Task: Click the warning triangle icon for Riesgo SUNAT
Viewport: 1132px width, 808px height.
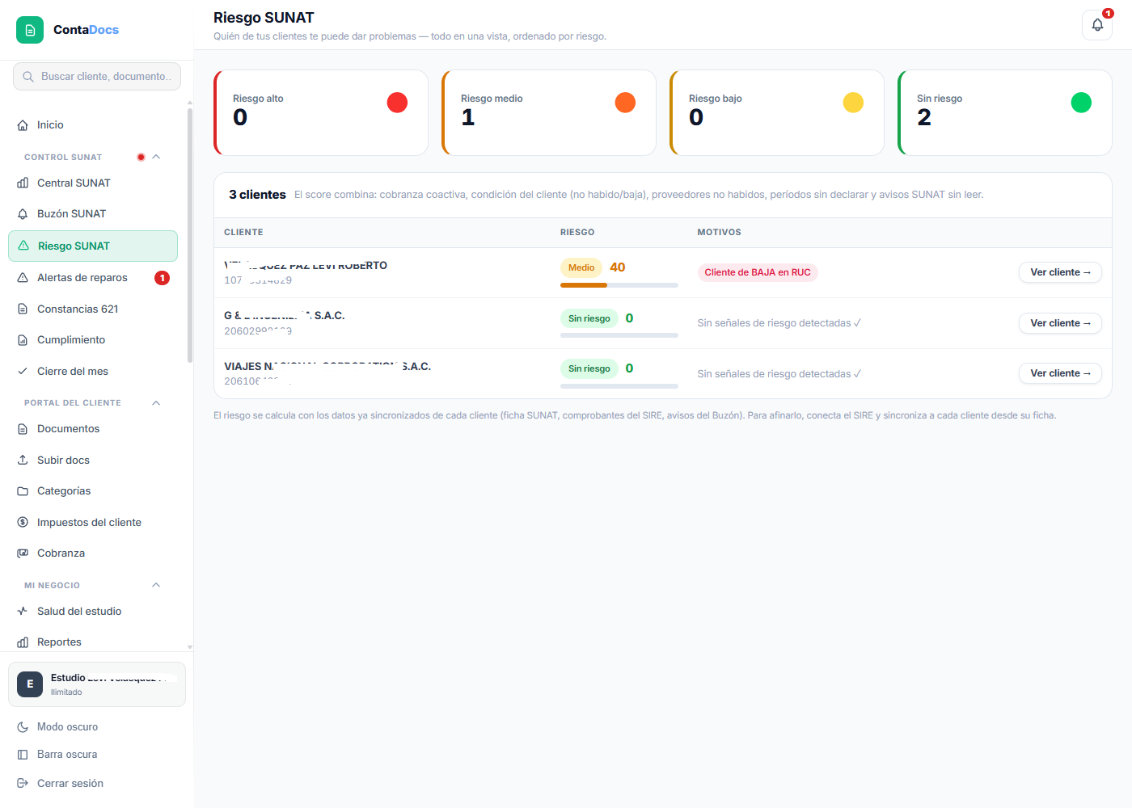Action: coord(23,246)
